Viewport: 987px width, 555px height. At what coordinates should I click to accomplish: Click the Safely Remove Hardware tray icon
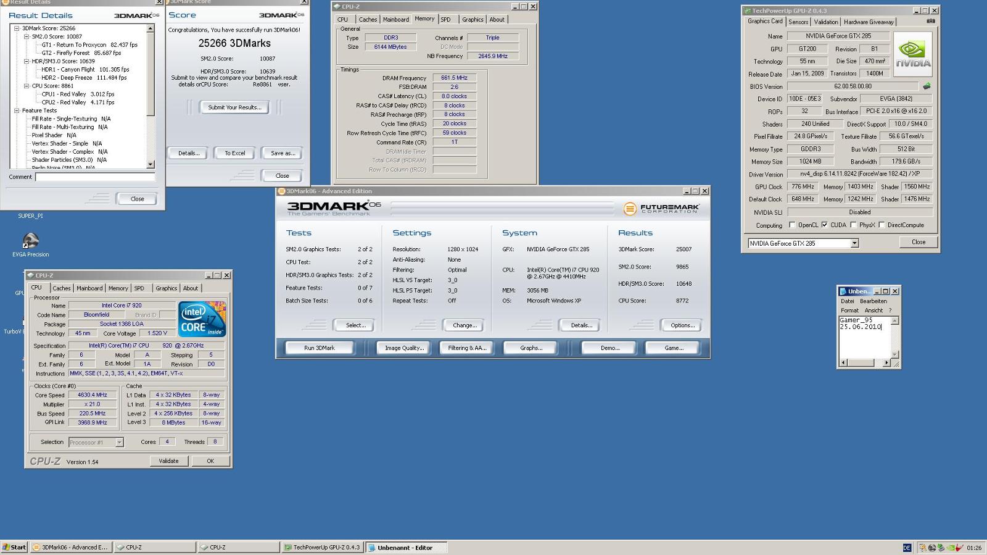coord(941,548)
